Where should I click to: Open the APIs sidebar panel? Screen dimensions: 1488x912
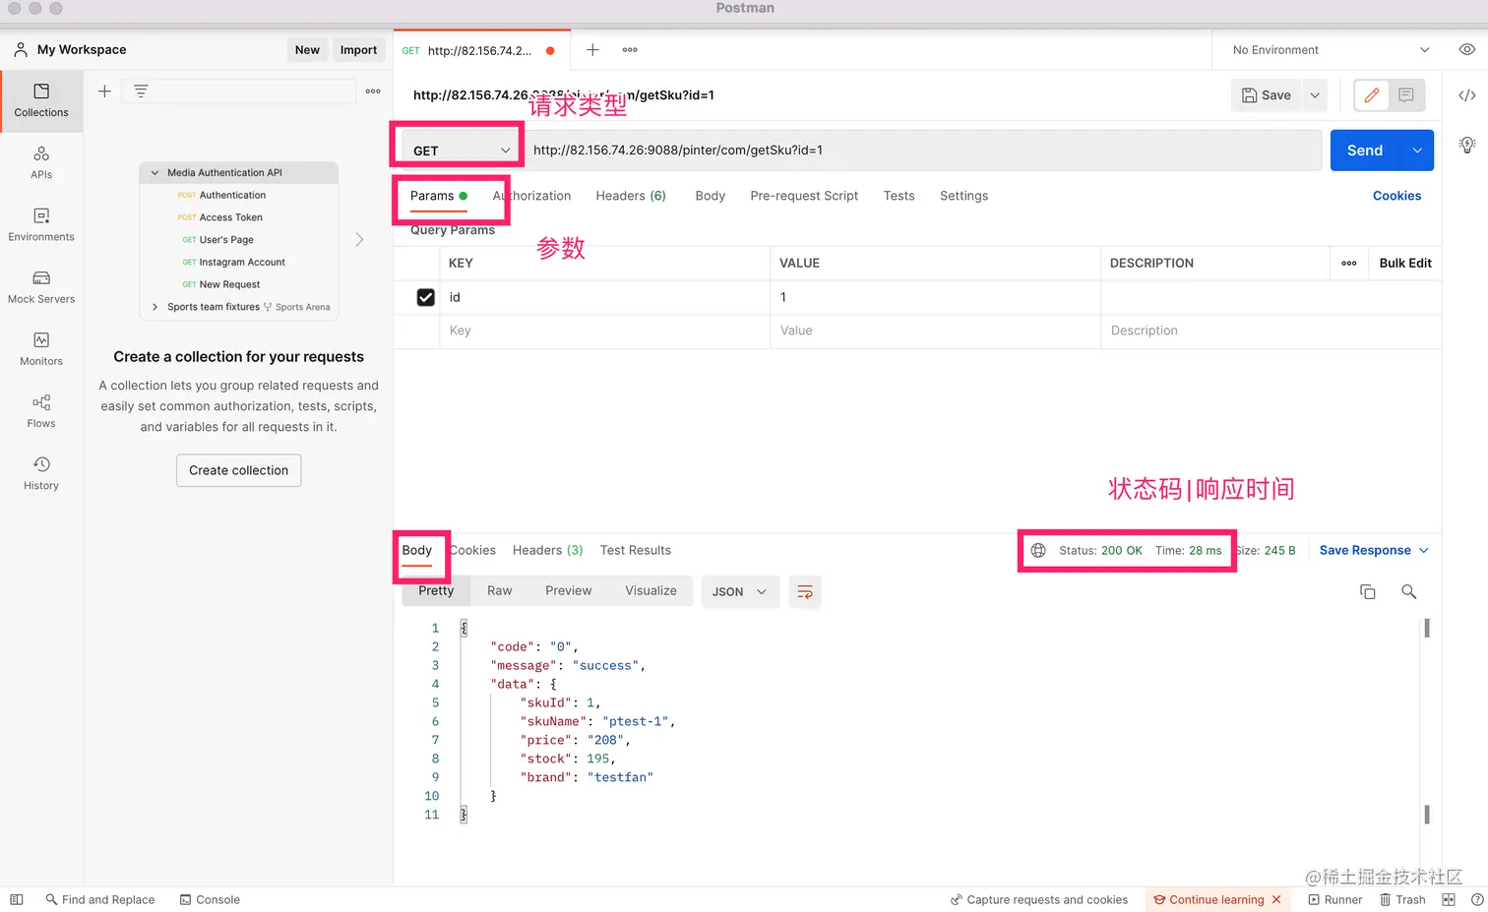coord(41,162)
